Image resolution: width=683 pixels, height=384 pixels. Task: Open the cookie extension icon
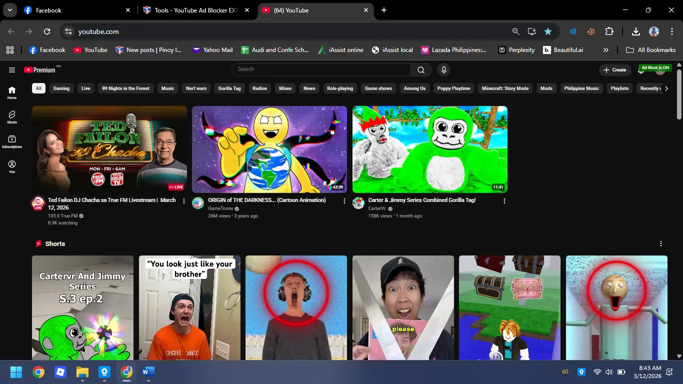(x=591, y=31)
